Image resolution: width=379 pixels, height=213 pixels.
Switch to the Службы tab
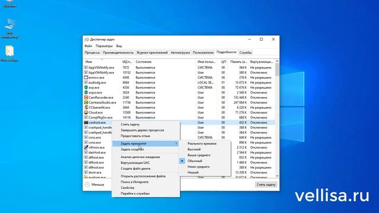[x=245, y=53]
